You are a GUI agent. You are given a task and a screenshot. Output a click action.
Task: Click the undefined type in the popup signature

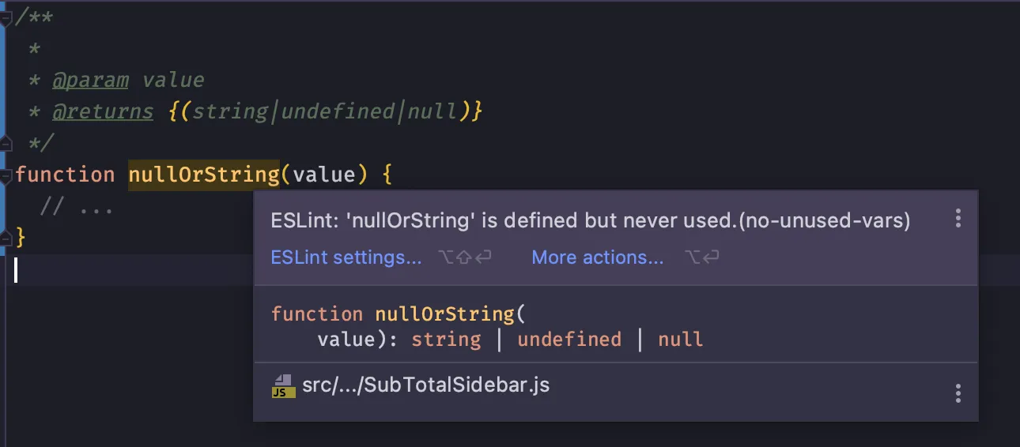click(569, 340)
